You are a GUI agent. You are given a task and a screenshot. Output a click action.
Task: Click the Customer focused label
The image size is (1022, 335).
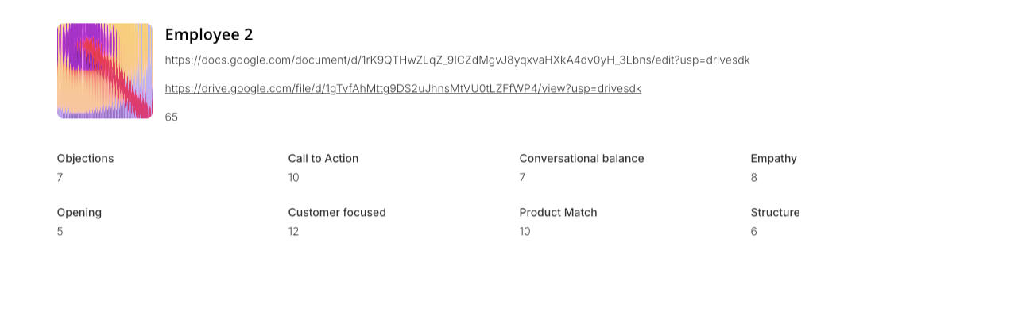(x=336, y=213)
